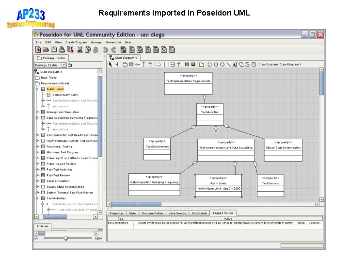Screen dimensions: 349x262
Task: Select the Rounded rectangle drawing tool
Action: click(x=216, y=65)
